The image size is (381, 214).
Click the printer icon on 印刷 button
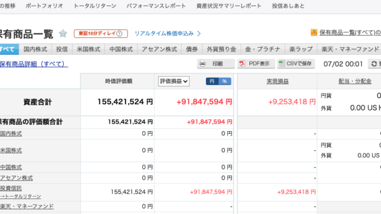coord(202,64)
